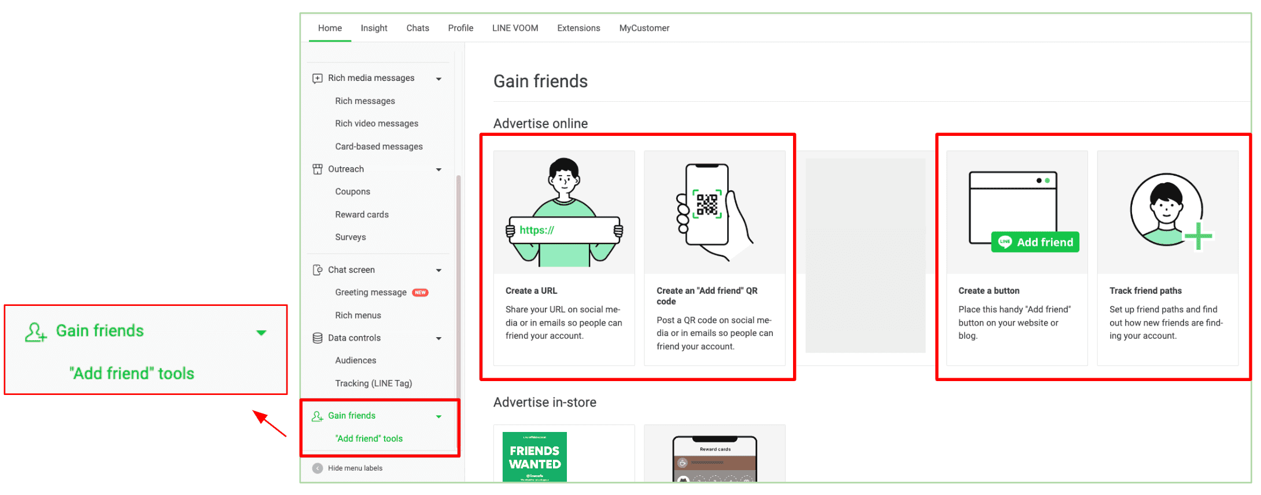Open Greeting message settings

371,292
